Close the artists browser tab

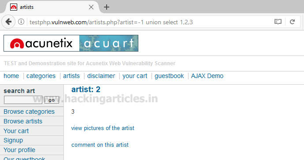(x=91, y=7)
